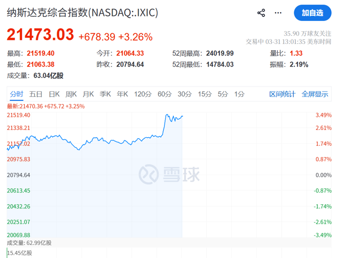
Task: Select the 60分 interval tab
Action: click(165, 94)
